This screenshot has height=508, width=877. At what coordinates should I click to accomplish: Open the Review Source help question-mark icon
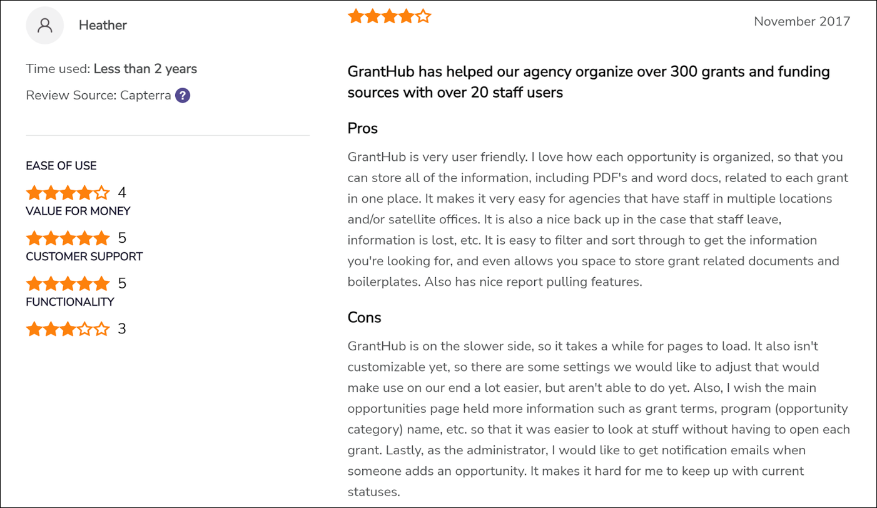pos(183,96)
